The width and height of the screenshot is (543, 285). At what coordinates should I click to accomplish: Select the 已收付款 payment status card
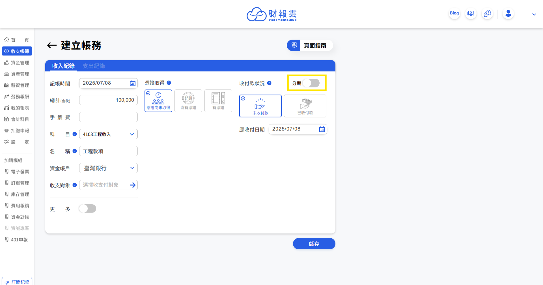(305, 106)
